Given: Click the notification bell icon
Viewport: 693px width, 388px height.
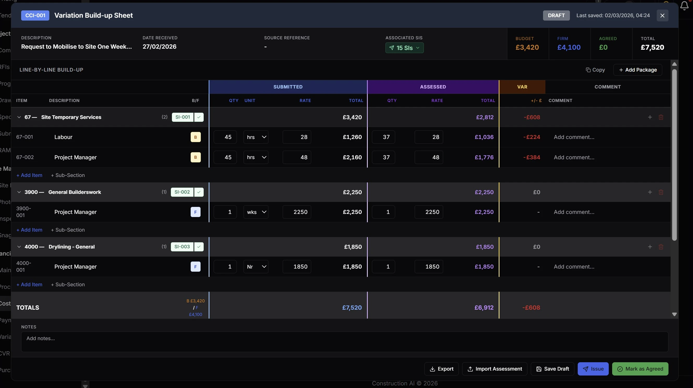Looking at the screenshot, I should (684, 5).
